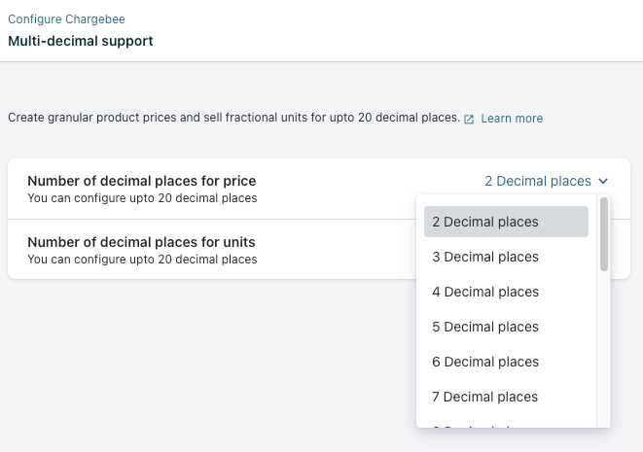Pick '4 Decimal places' option
Viewport: 643px width, 452px height.
(x=485, y=292)
